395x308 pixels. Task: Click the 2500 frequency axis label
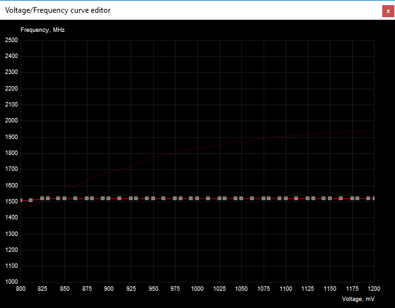[11, 40]
